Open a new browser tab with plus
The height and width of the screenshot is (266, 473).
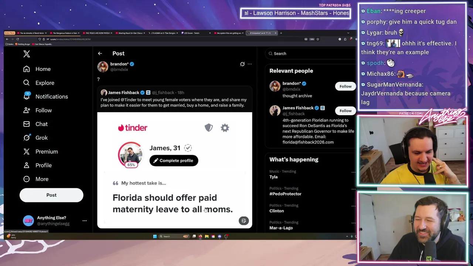coord(281,33)
